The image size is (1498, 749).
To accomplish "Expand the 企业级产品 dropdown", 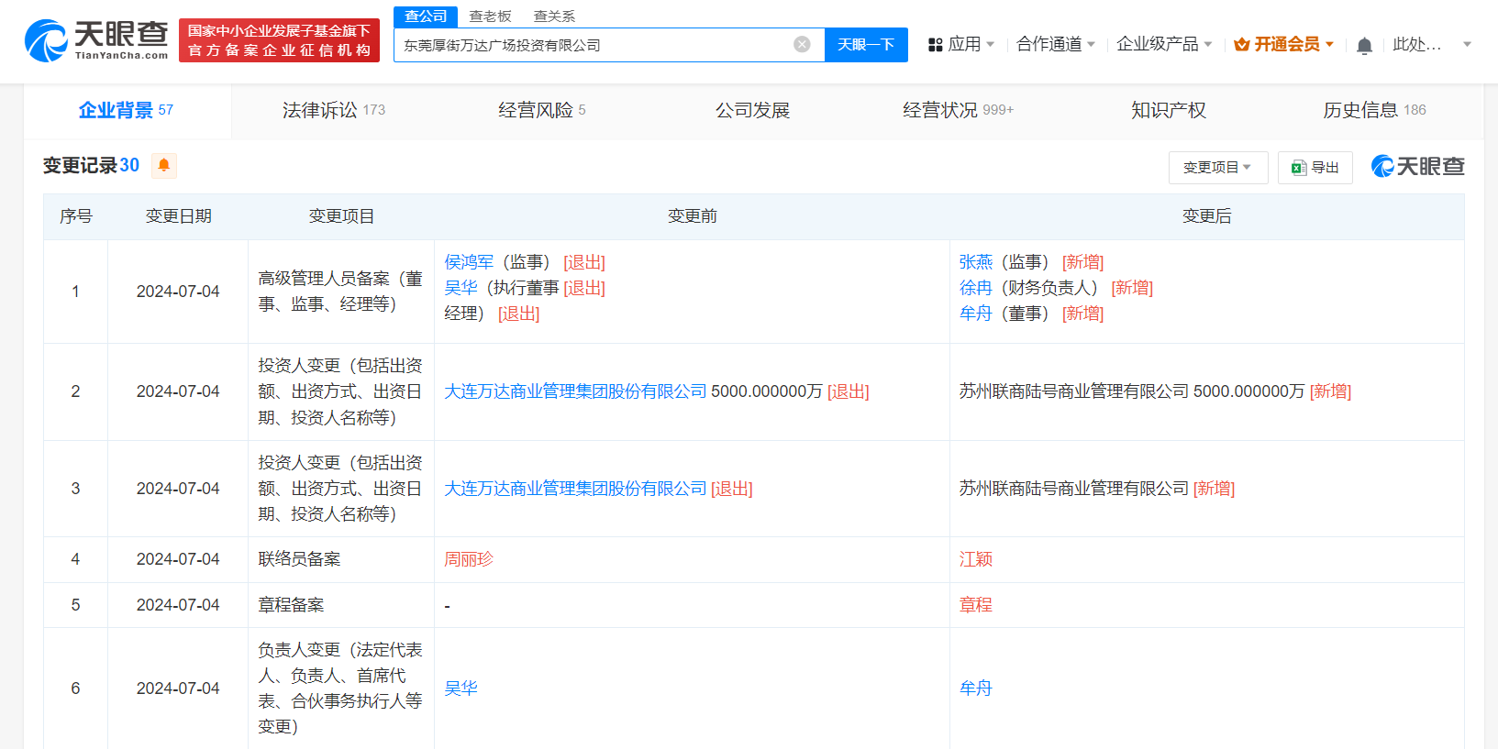I will click(1164, 44).
